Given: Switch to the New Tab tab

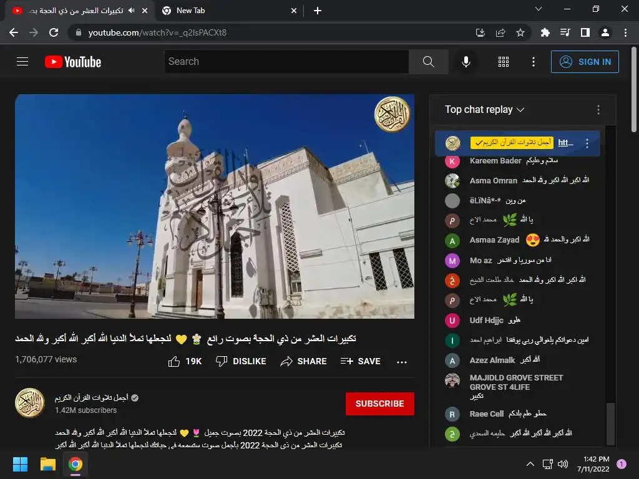Looking at the screenshot, I should (228, 11).
